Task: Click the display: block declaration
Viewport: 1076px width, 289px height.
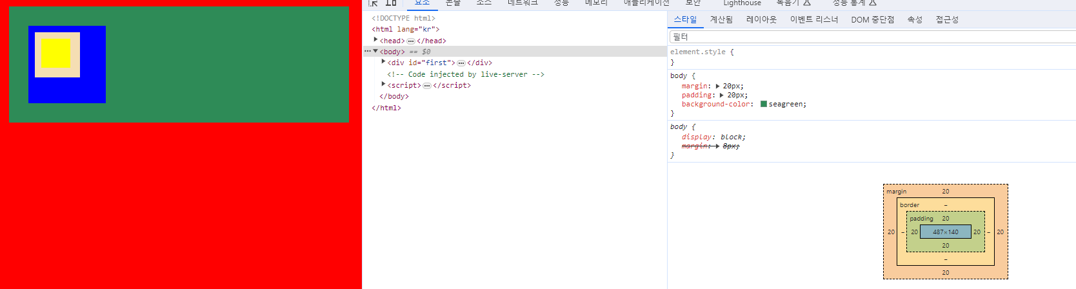Action: point(713,137)
